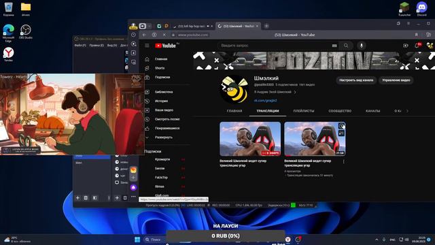Open the КАНАЛЫ channel tab
The height and width of the screenshot is (245, 435).
pos(372,111)
